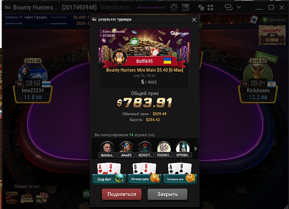Click the Закрыть button
This screenshot has width=289, height=209.
(167, 194)
